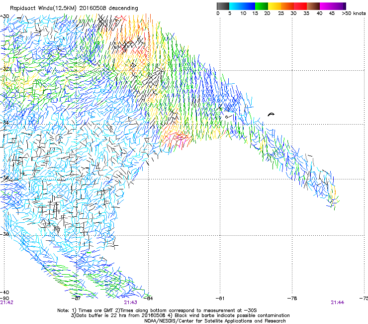Click the '-32' latitude axis label
The width and height of the screenshot is (368, 324).
pyautogui.click(x=4, y=69)
